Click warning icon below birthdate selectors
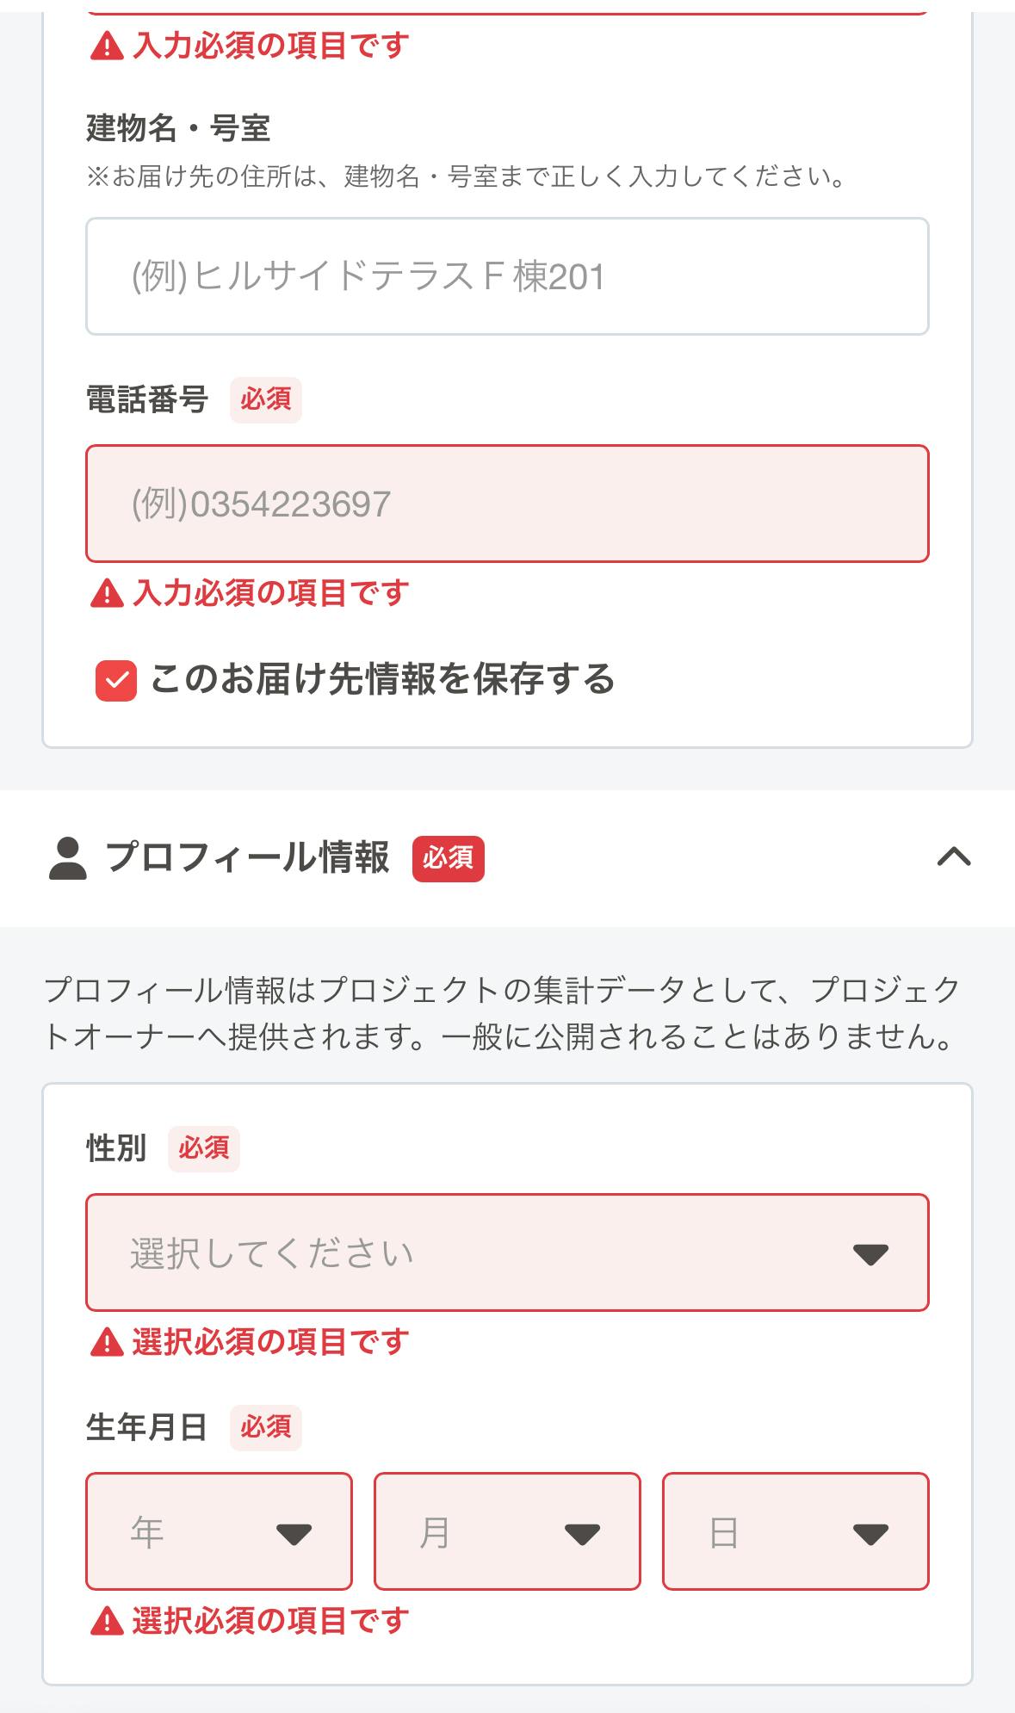The width and height of the screenshot is (1015, 1713). pyautogui.click(x=107, y=1622)
